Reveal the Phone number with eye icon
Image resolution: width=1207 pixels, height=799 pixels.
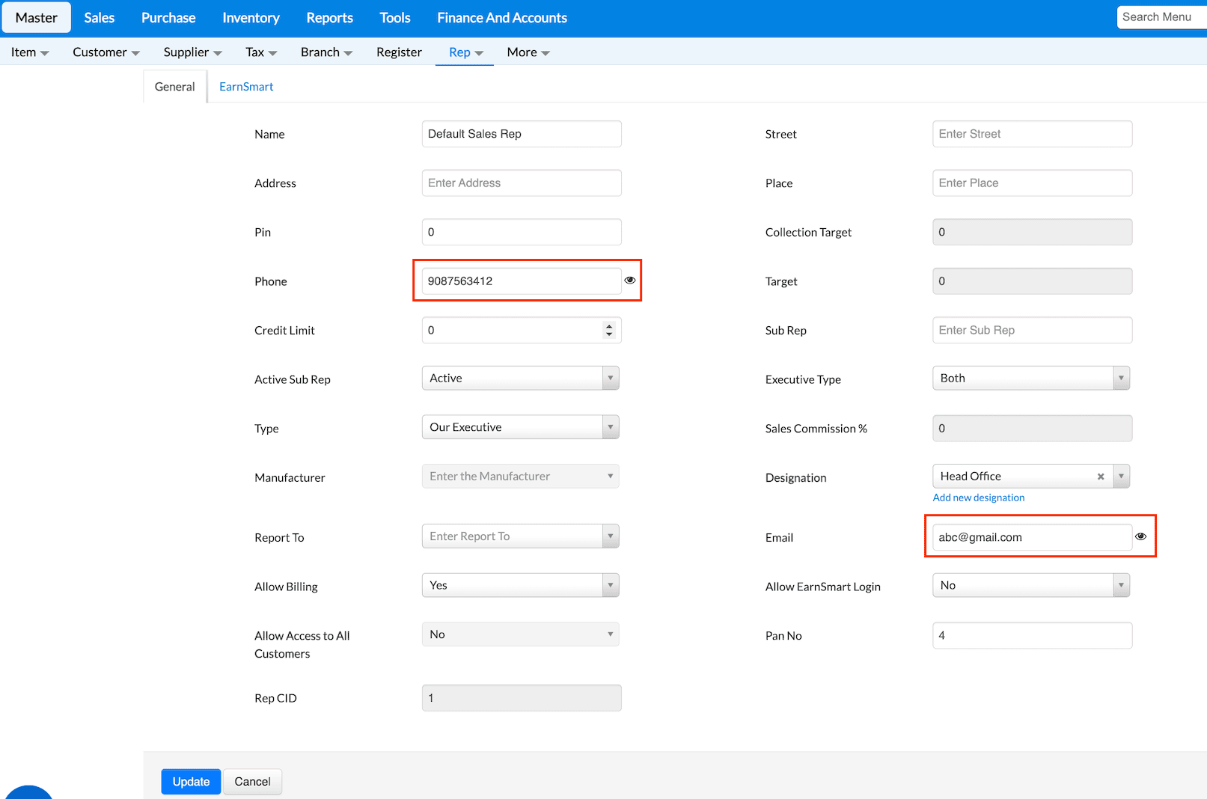[x=630, y=281]
